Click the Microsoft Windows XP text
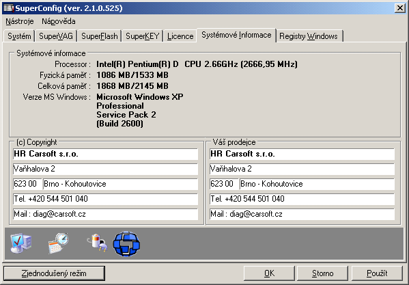The height and width of the screenshot is (285, 409). click(x=140, y=97)
